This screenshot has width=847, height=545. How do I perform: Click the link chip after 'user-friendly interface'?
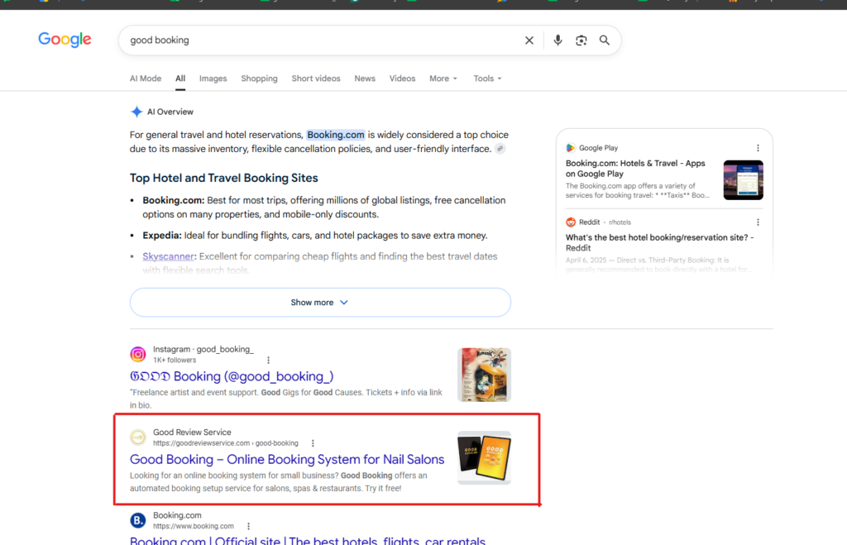500,149
